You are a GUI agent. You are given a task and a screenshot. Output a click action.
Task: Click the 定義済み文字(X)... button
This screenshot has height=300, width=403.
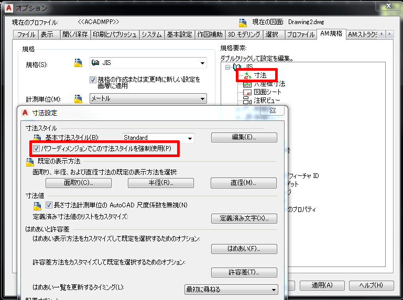click(244, 218)
